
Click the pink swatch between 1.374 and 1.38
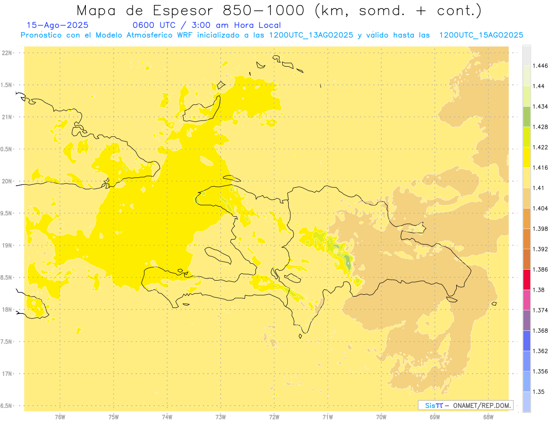click(527, 300)
